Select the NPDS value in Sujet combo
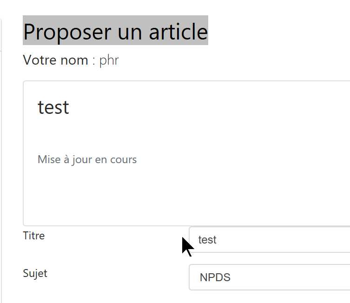 (215, 277)
